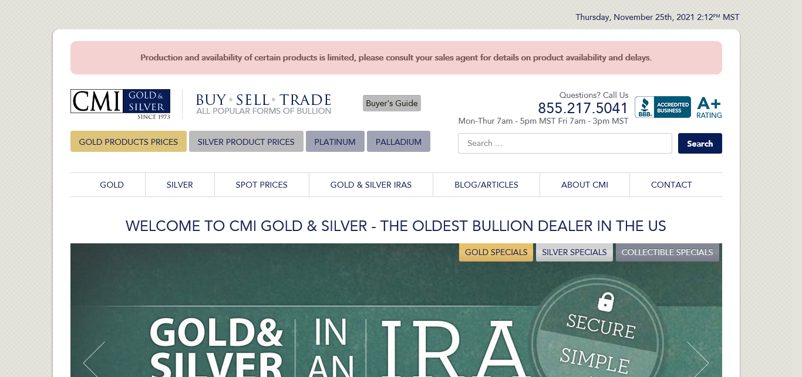Click the padlock icon in the banner
The image size is (802, 377).
pyautogui.click(x=605, y=302)
